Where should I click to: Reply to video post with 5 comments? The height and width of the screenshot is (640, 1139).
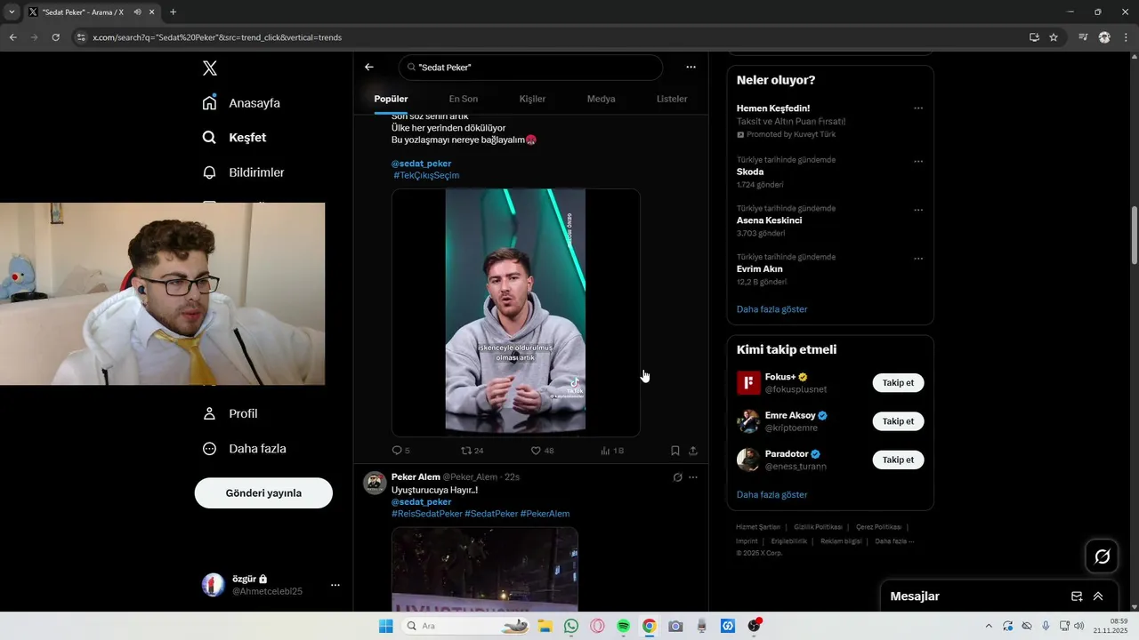[x=400, y=451]
